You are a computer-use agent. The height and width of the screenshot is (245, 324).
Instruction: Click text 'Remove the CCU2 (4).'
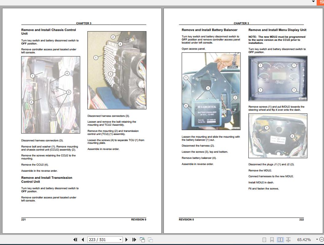click(35, 165)
